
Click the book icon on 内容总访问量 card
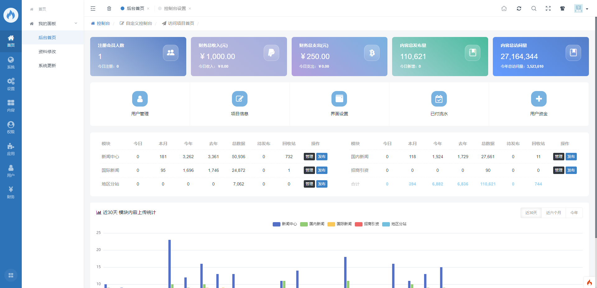[573, 53]
